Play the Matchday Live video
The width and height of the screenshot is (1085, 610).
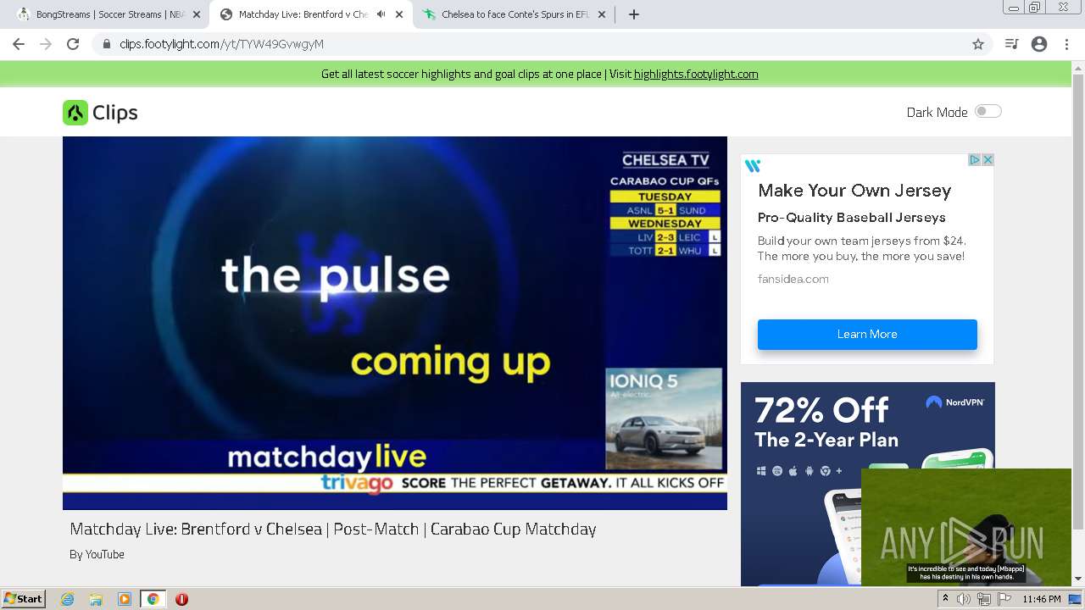395,323
